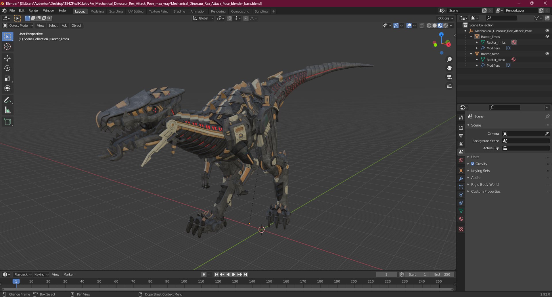Toggle the camera view icon
Viewport: 552px width, 297px height.
[449, 77]
